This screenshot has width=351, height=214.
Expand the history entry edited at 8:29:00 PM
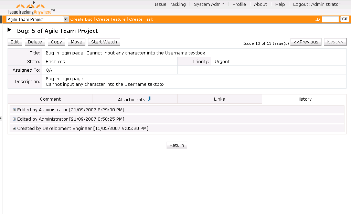[x=14, y=110]
